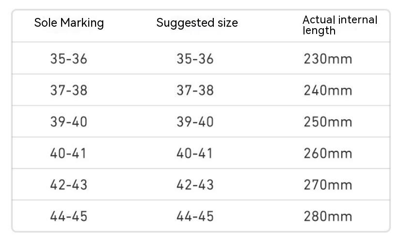This screenshot has height=249, width=416.
Task: Select 42-43 in Sole Marking column
Action: pyautogui.click(x=68, y=185)
